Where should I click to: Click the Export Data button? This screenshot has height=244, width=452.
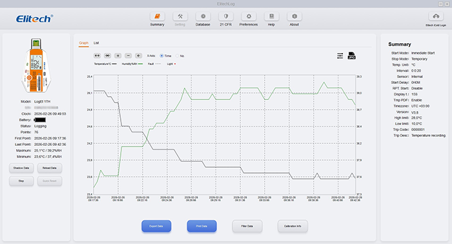(x=156, y=226)
